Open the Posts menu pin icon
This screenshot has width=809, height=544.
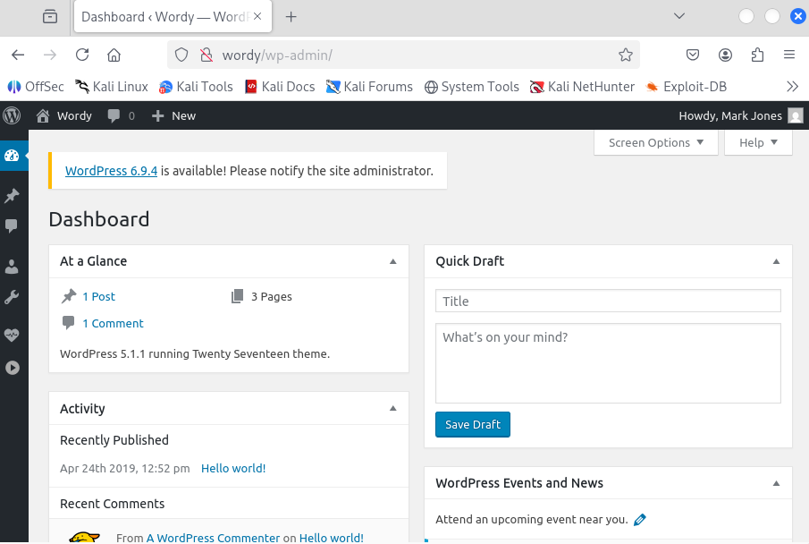pos(12,196)
